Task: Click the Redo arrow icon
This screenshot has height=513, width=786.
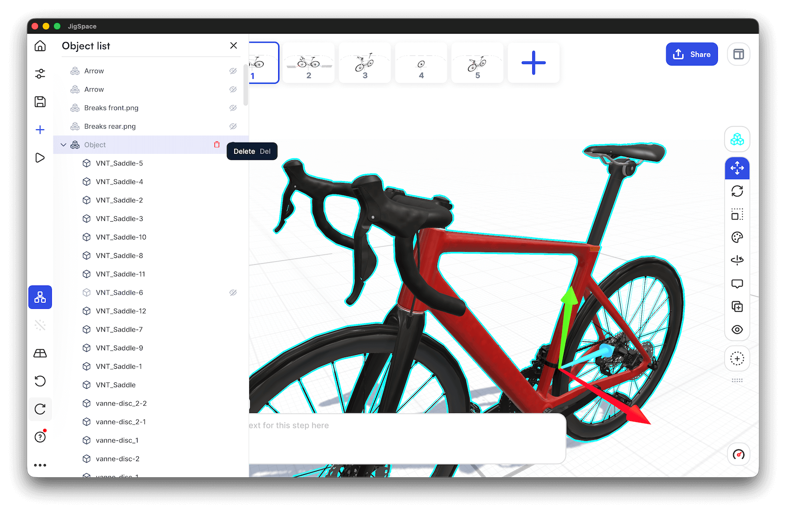Action: [x=40, y=409]
